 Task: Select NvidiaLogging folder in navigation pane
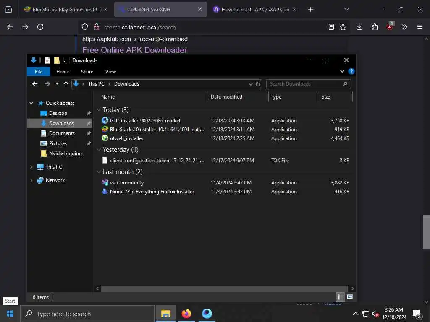pos(65,153)
